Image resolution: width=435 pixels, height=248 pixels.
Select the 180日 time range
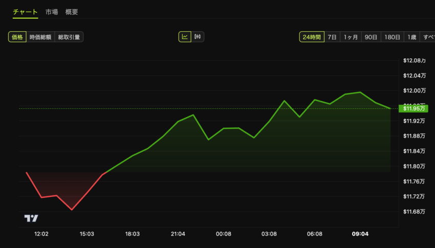tap(393, 37)
